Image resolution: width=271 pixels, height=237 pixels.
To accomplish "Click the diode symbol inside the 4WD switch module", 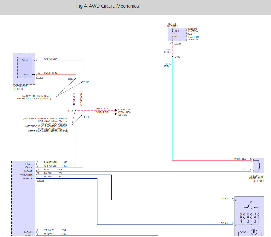I will pyautogui.click(x=254, y=232).
